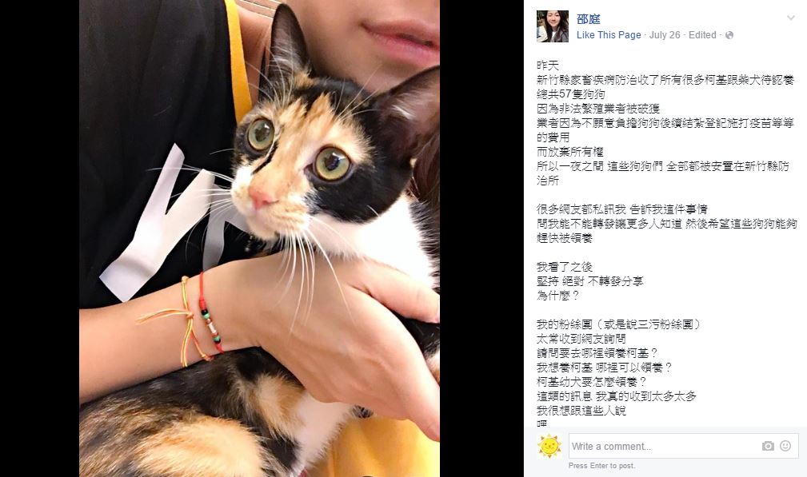This screenshot has width=807, height=477.
Task: Expand the post options chevron menu
Action: coord(790,18)
